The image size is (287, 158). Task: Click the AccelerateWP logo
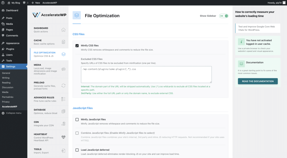click(x=49, y=15)
